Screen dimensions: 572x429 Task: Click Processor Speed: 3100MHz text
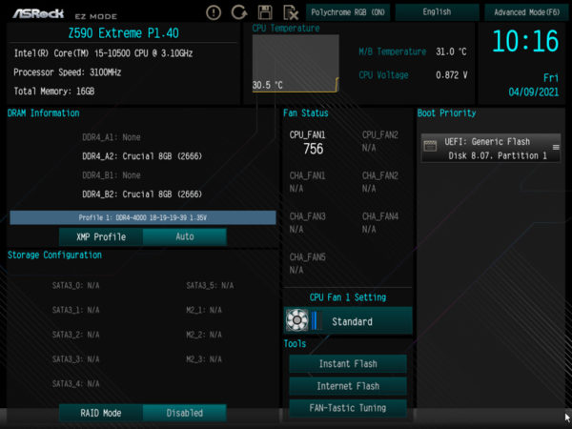[x=67, y=72]
